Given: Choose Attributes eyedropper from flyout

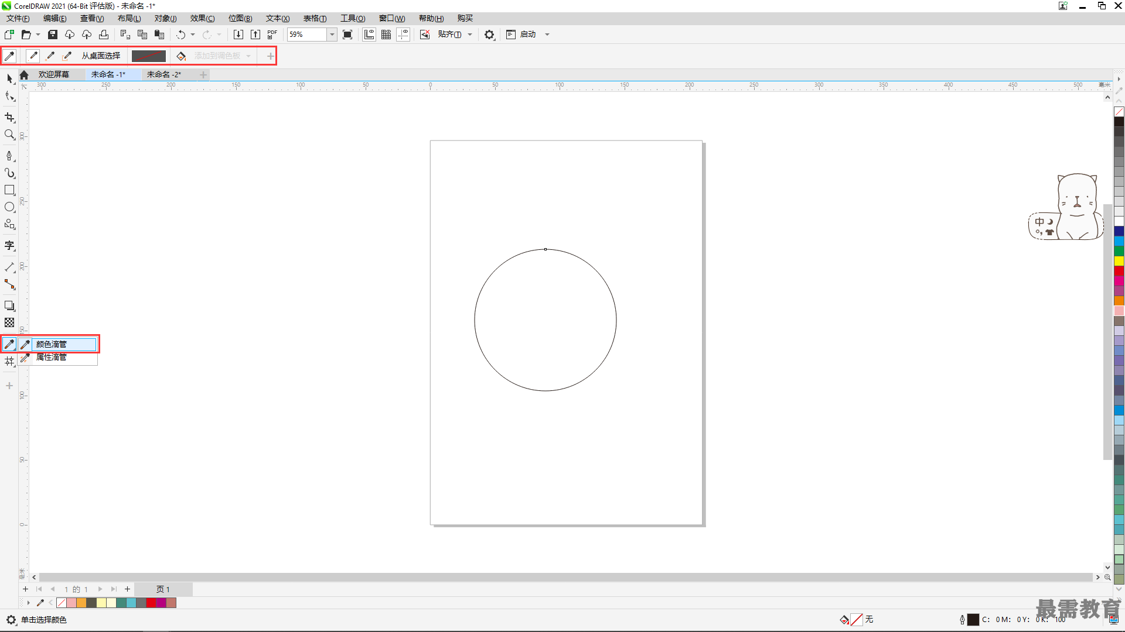Looking at the screenshot, I should point(57,357).
